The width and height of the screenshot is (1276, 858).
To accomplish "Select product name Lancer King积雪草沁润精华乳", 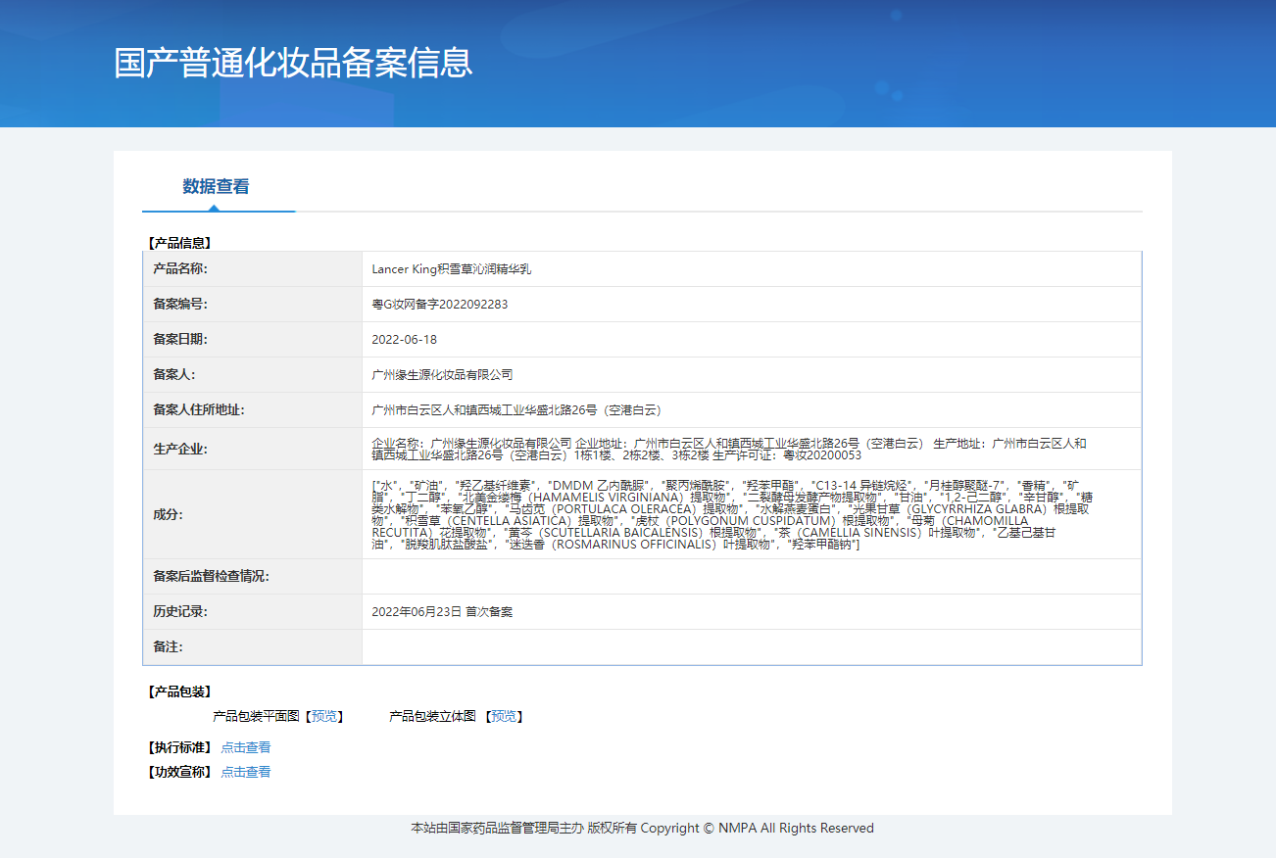I will [452, 268].
